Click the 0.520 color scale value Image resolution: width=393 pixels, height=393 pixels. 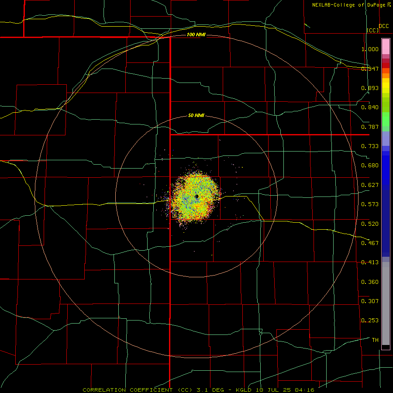click(x=370, y=224)
